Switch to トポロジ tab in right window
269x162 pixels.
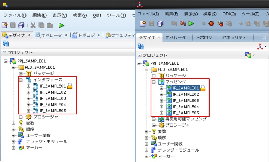204,37
